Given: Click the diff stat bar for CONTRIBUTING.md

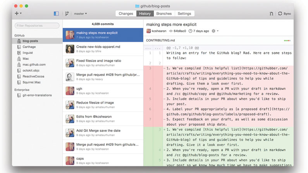Looking at the screenshot, I should coord(287,40).
